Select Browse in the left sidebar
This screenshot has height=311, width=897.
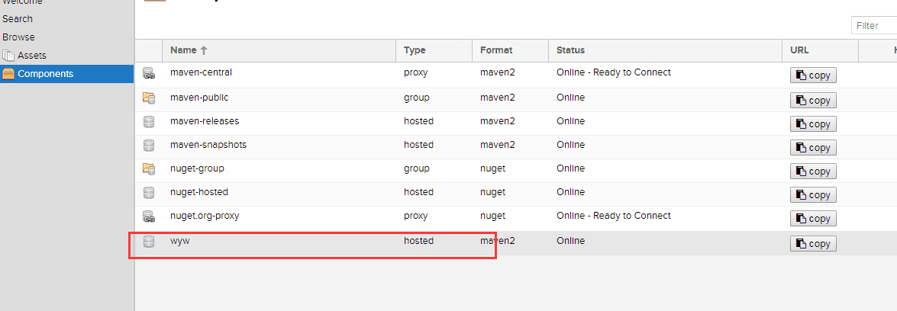pos(18,37)
